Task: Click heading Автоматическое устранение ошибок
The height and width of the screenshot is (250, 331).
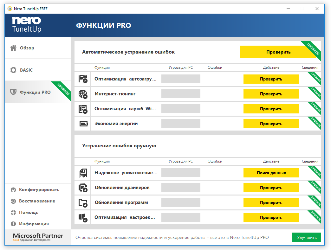Action: (x=128, y=52)
